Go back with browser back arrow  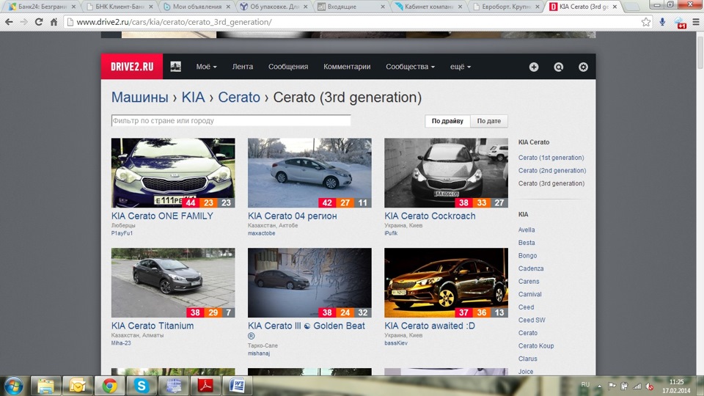click(x=9, y=21)
